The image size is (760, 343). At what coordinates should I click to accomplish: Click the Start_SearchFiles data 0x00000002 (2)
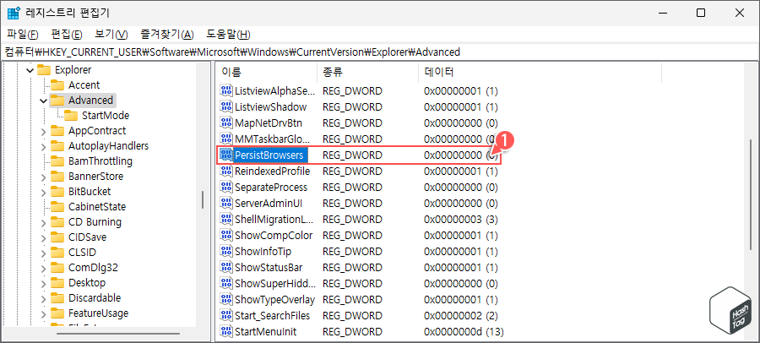[x=461, y=316]
